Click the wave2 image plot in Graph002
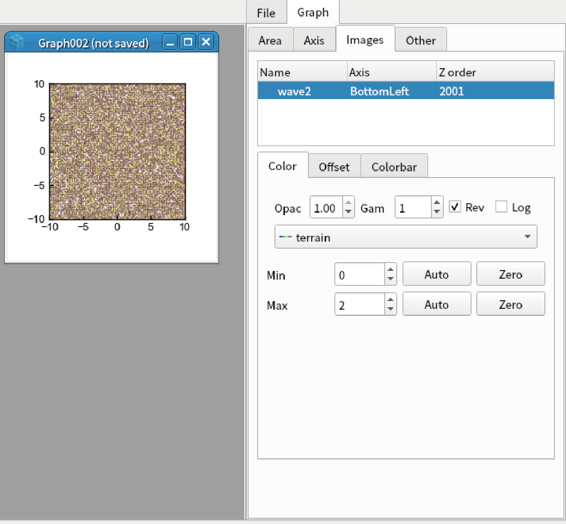566x524 pixels. pyautogui.click(x=118, y=152)
